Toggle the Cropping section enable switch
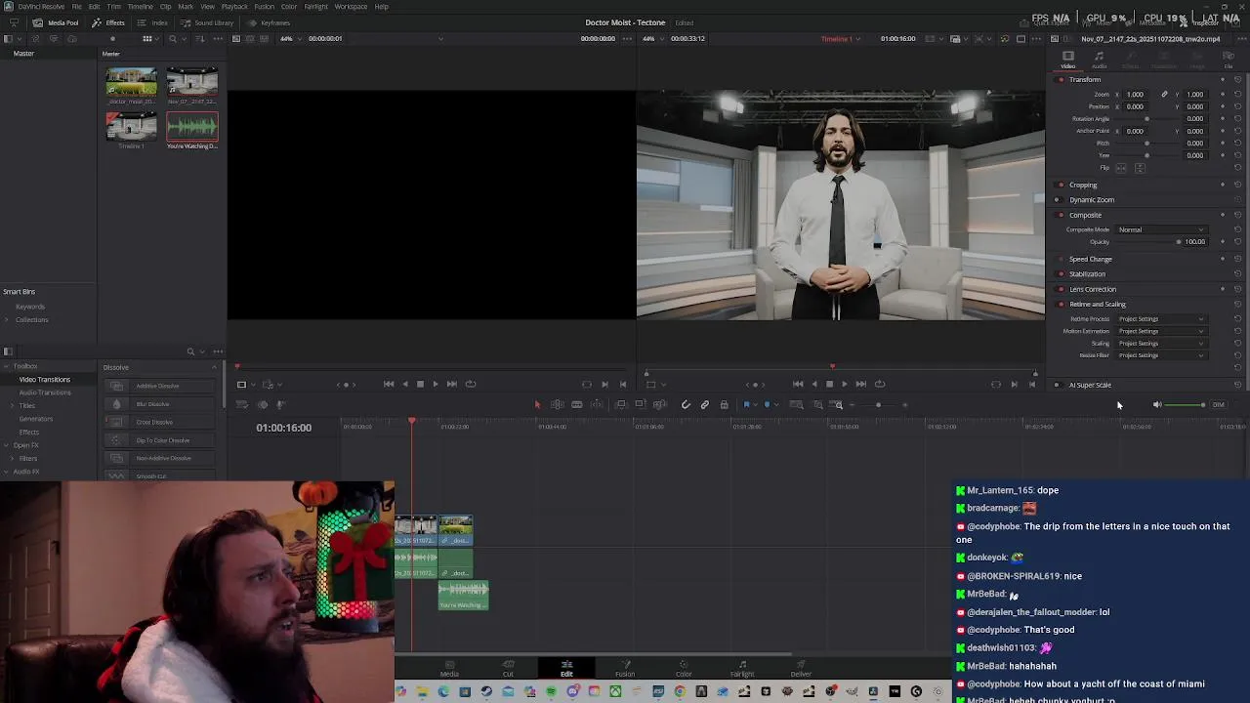 coord(1062,185)
